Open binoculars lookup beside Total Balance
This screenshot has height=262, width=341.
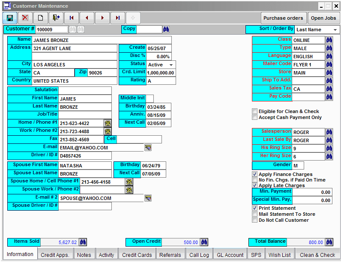329,242
